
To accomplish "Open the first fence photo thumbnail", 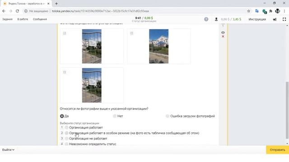I will pos(92,46).
